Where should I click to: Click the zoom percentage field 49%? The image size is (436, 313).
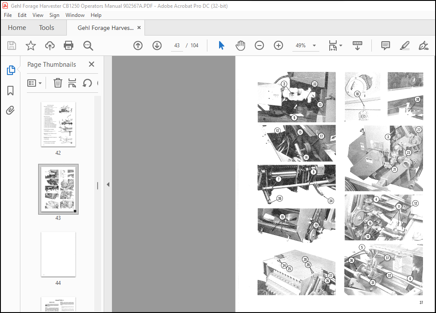coord(301,46)
